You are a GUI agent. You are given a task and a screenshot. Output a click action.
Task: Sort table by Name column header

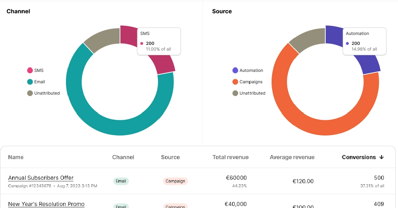[x=16, y=157]
